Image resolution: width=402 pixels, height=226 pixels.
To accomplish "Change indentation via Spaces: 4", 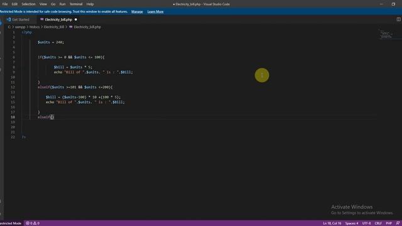I will (352, 223).
